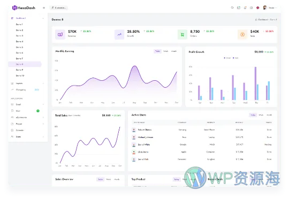Click the Users sidebar icon
Screen dimensions: 289x200
click(x=12, y=137)
